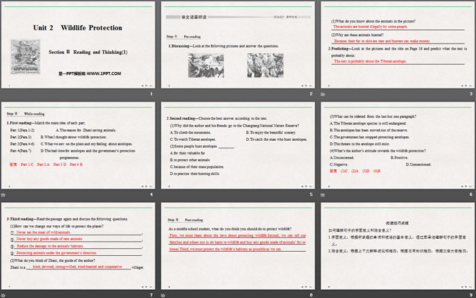Select slide 5 thumbnail about Second reading
Viewport: 476px width, 298px height.
click(238, 145)
